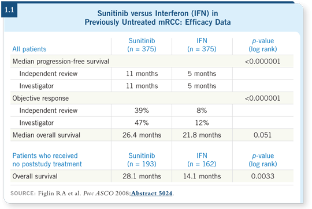Click the 12% IFN investigator cell
Image resolution: width=312 pixels, height=209 pixels.
pos(202,123)
